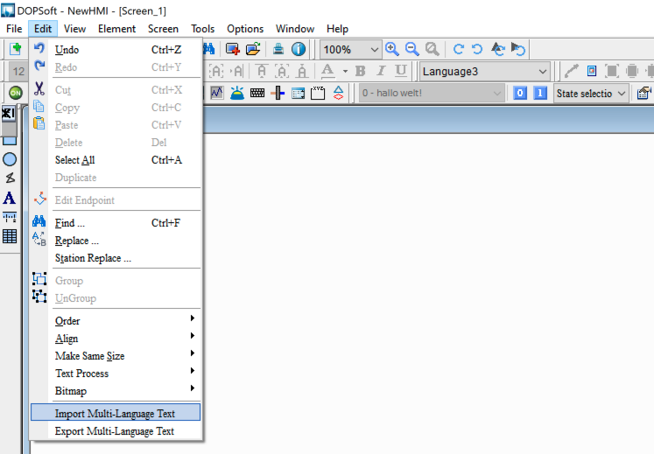Choose Select All in Edit menu
The width and height of the screenshot is (654, 454).
click(x=116, y=160)
